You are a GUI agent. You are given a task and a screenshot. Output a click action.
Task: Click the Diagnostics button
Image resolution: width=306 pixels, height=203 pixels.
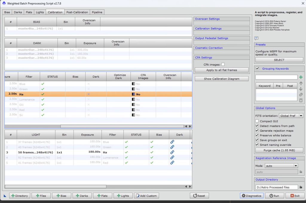[252, 196]
